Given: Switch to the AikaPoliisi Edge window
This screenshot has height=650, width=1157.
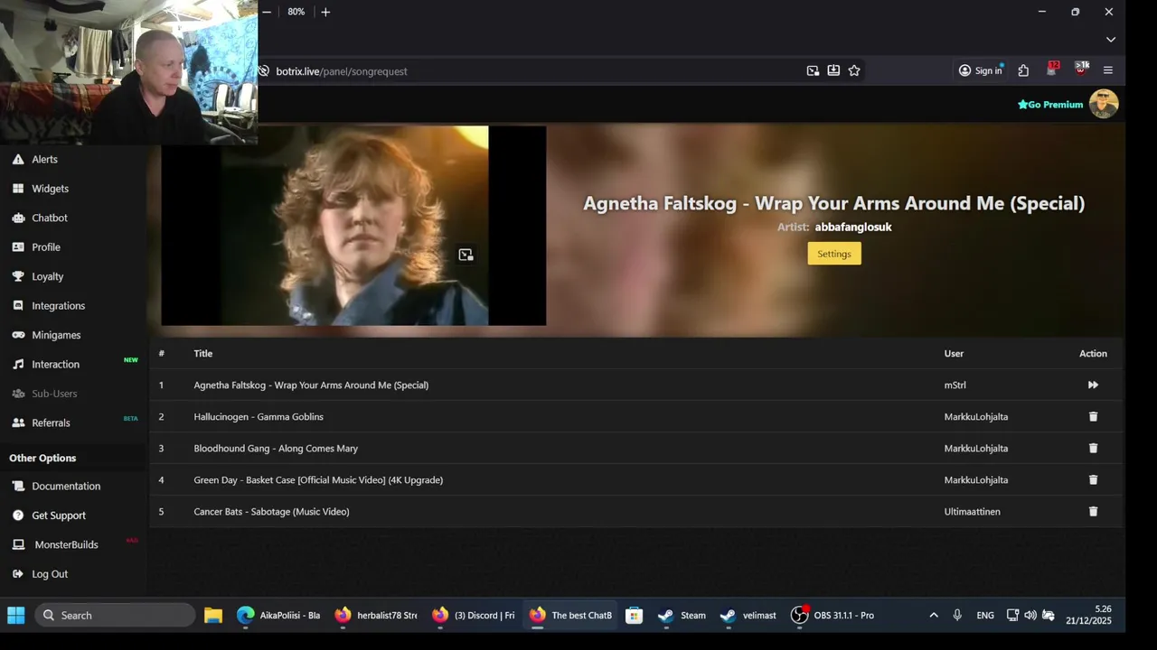Looking at the screenshot, I should 277,616.
